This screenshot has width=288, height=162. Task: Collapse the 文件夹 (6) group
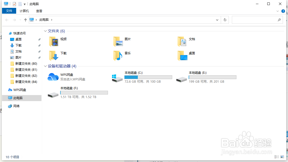(45, 31)
